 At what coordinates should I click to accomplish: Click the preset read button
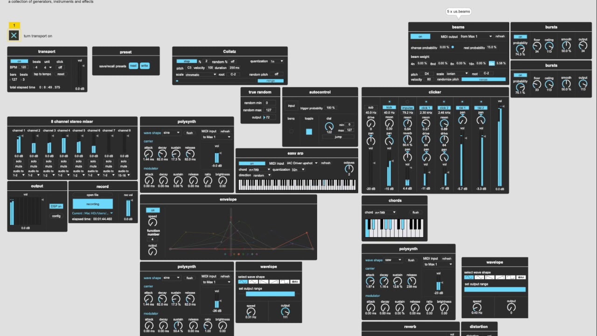(x=133, y=66)
